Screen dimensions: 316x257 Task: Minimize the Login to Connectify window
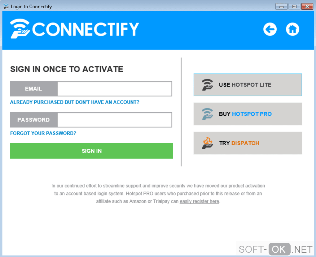[281, 6]
